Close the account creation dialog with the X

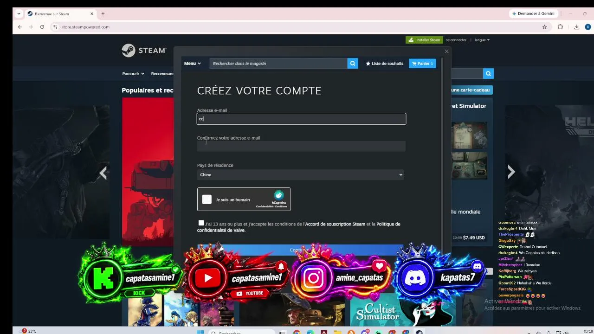click(x=446, y=51)
